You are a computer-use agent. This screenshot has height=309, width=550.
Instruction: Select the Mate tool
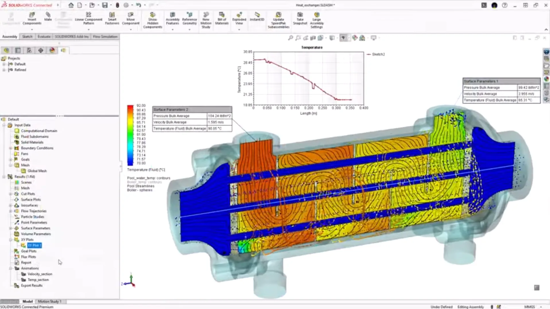click(x=48, y=17)
